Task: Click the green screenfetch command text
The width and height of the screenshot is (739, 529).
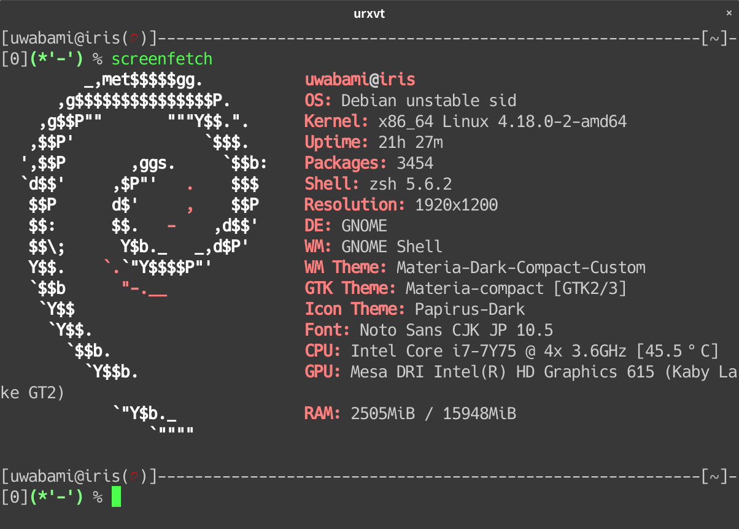Action: (x=161, y=60)
